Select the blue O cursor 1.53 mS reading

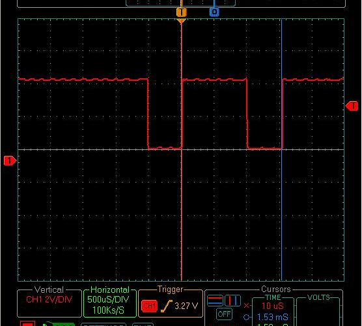point(272,317)
